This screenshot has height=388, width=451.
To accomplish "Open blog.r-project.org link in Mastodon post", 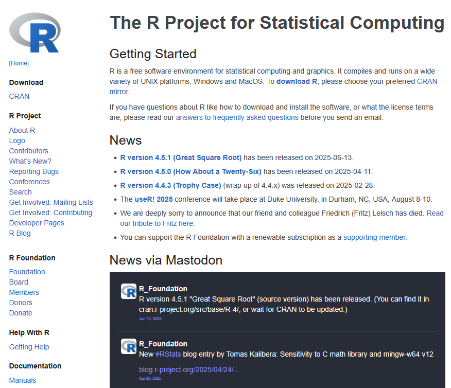I will click(x=189, y=369).
